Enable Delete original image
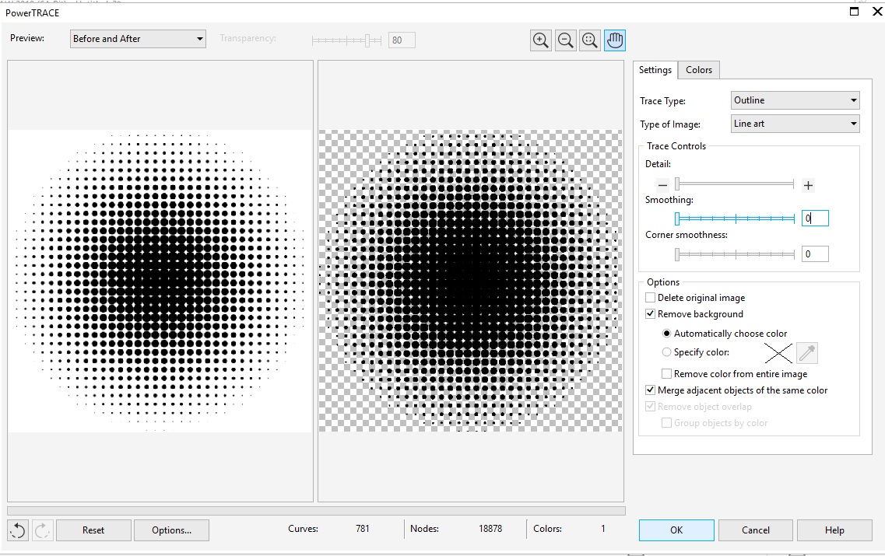This screenshot has height=556, width=885. pyautogui.click(x=651, y=297)
